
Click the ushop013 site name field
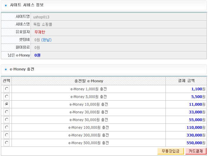[119, 17]
